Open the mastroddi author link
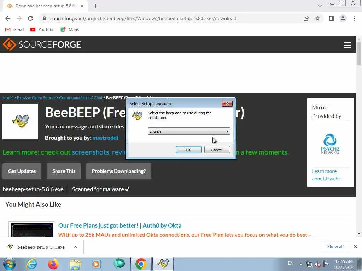Image resolution: width=362 pixels, height=271 pixels. 105,138
